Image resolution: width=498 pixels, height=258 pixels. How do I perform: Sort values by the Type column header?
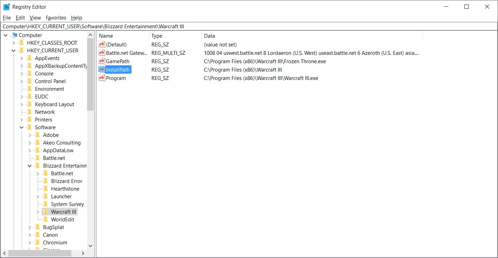pos(175,36)
